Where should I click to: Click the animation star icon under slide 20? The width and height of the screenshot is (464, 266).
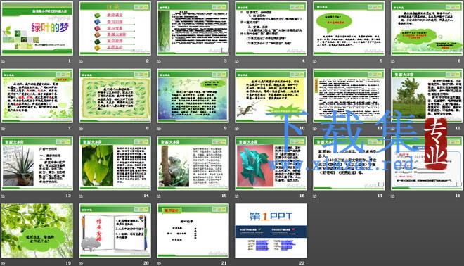pos(82,263)
